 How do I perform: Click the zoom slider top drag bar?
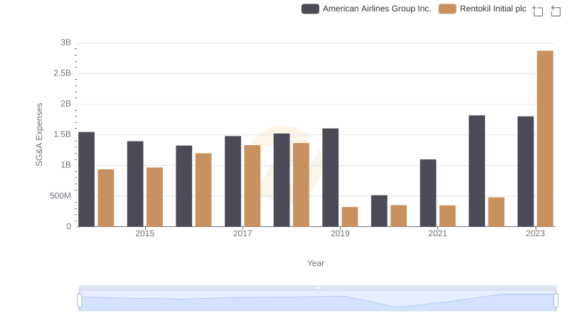317,287
